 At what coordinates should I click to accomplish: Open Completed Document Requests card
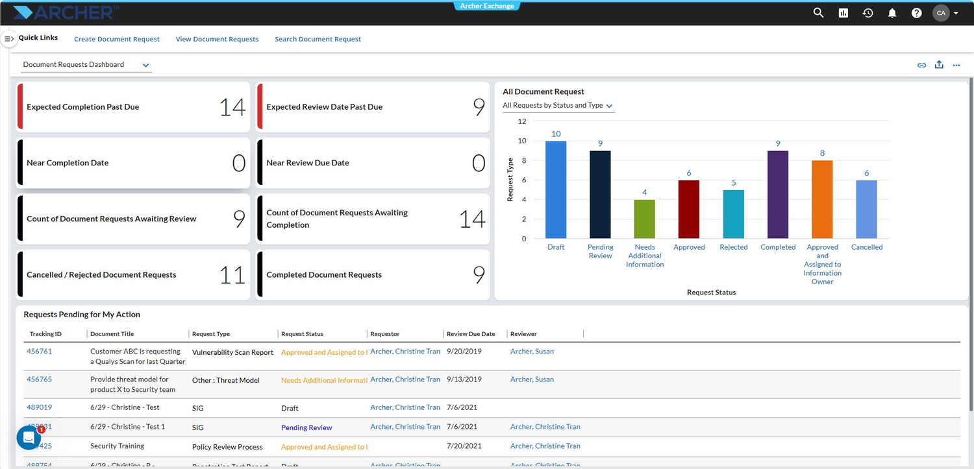point(373,274)
